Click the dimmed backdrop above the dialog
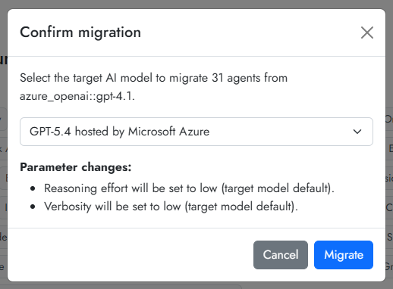Screen dimensions: 393x289 (x=196, y=4)
